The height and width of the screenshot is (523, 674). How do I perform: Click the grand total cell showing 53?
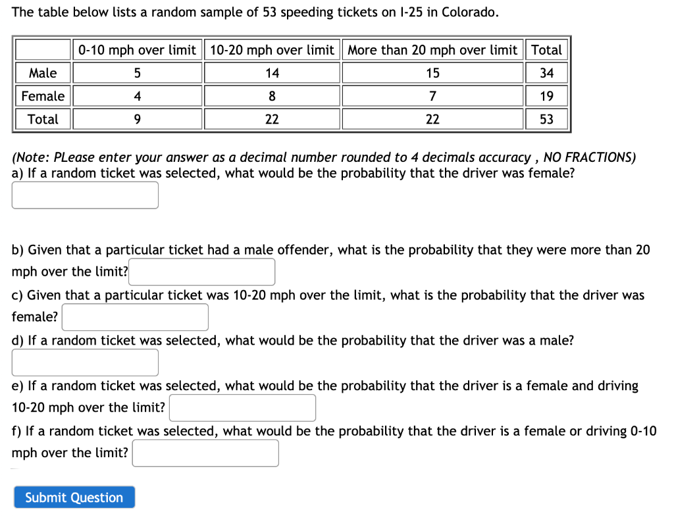tap(546, 118)
